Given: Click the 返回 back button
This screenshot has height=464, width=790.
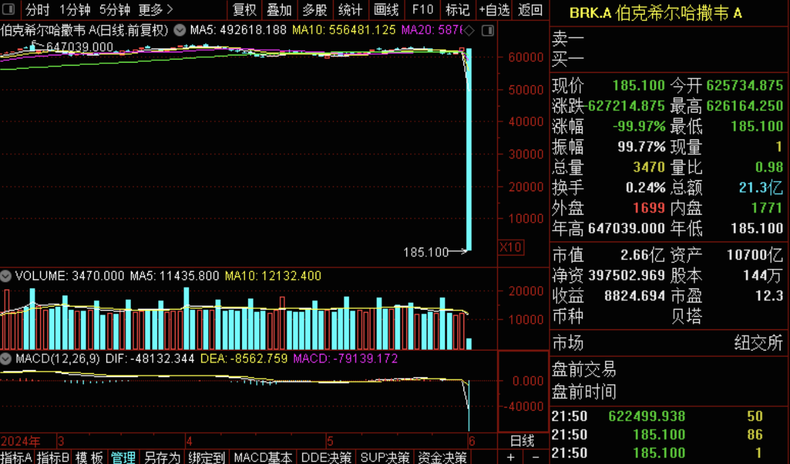Looking at the screenshot, I should click(530, 10).
